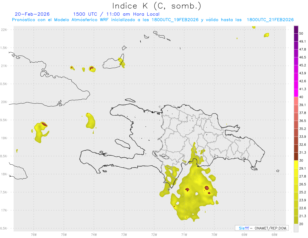Click the '76W' longitude label
The width and height of the screenshot is (308, 238).
point(34,235)
